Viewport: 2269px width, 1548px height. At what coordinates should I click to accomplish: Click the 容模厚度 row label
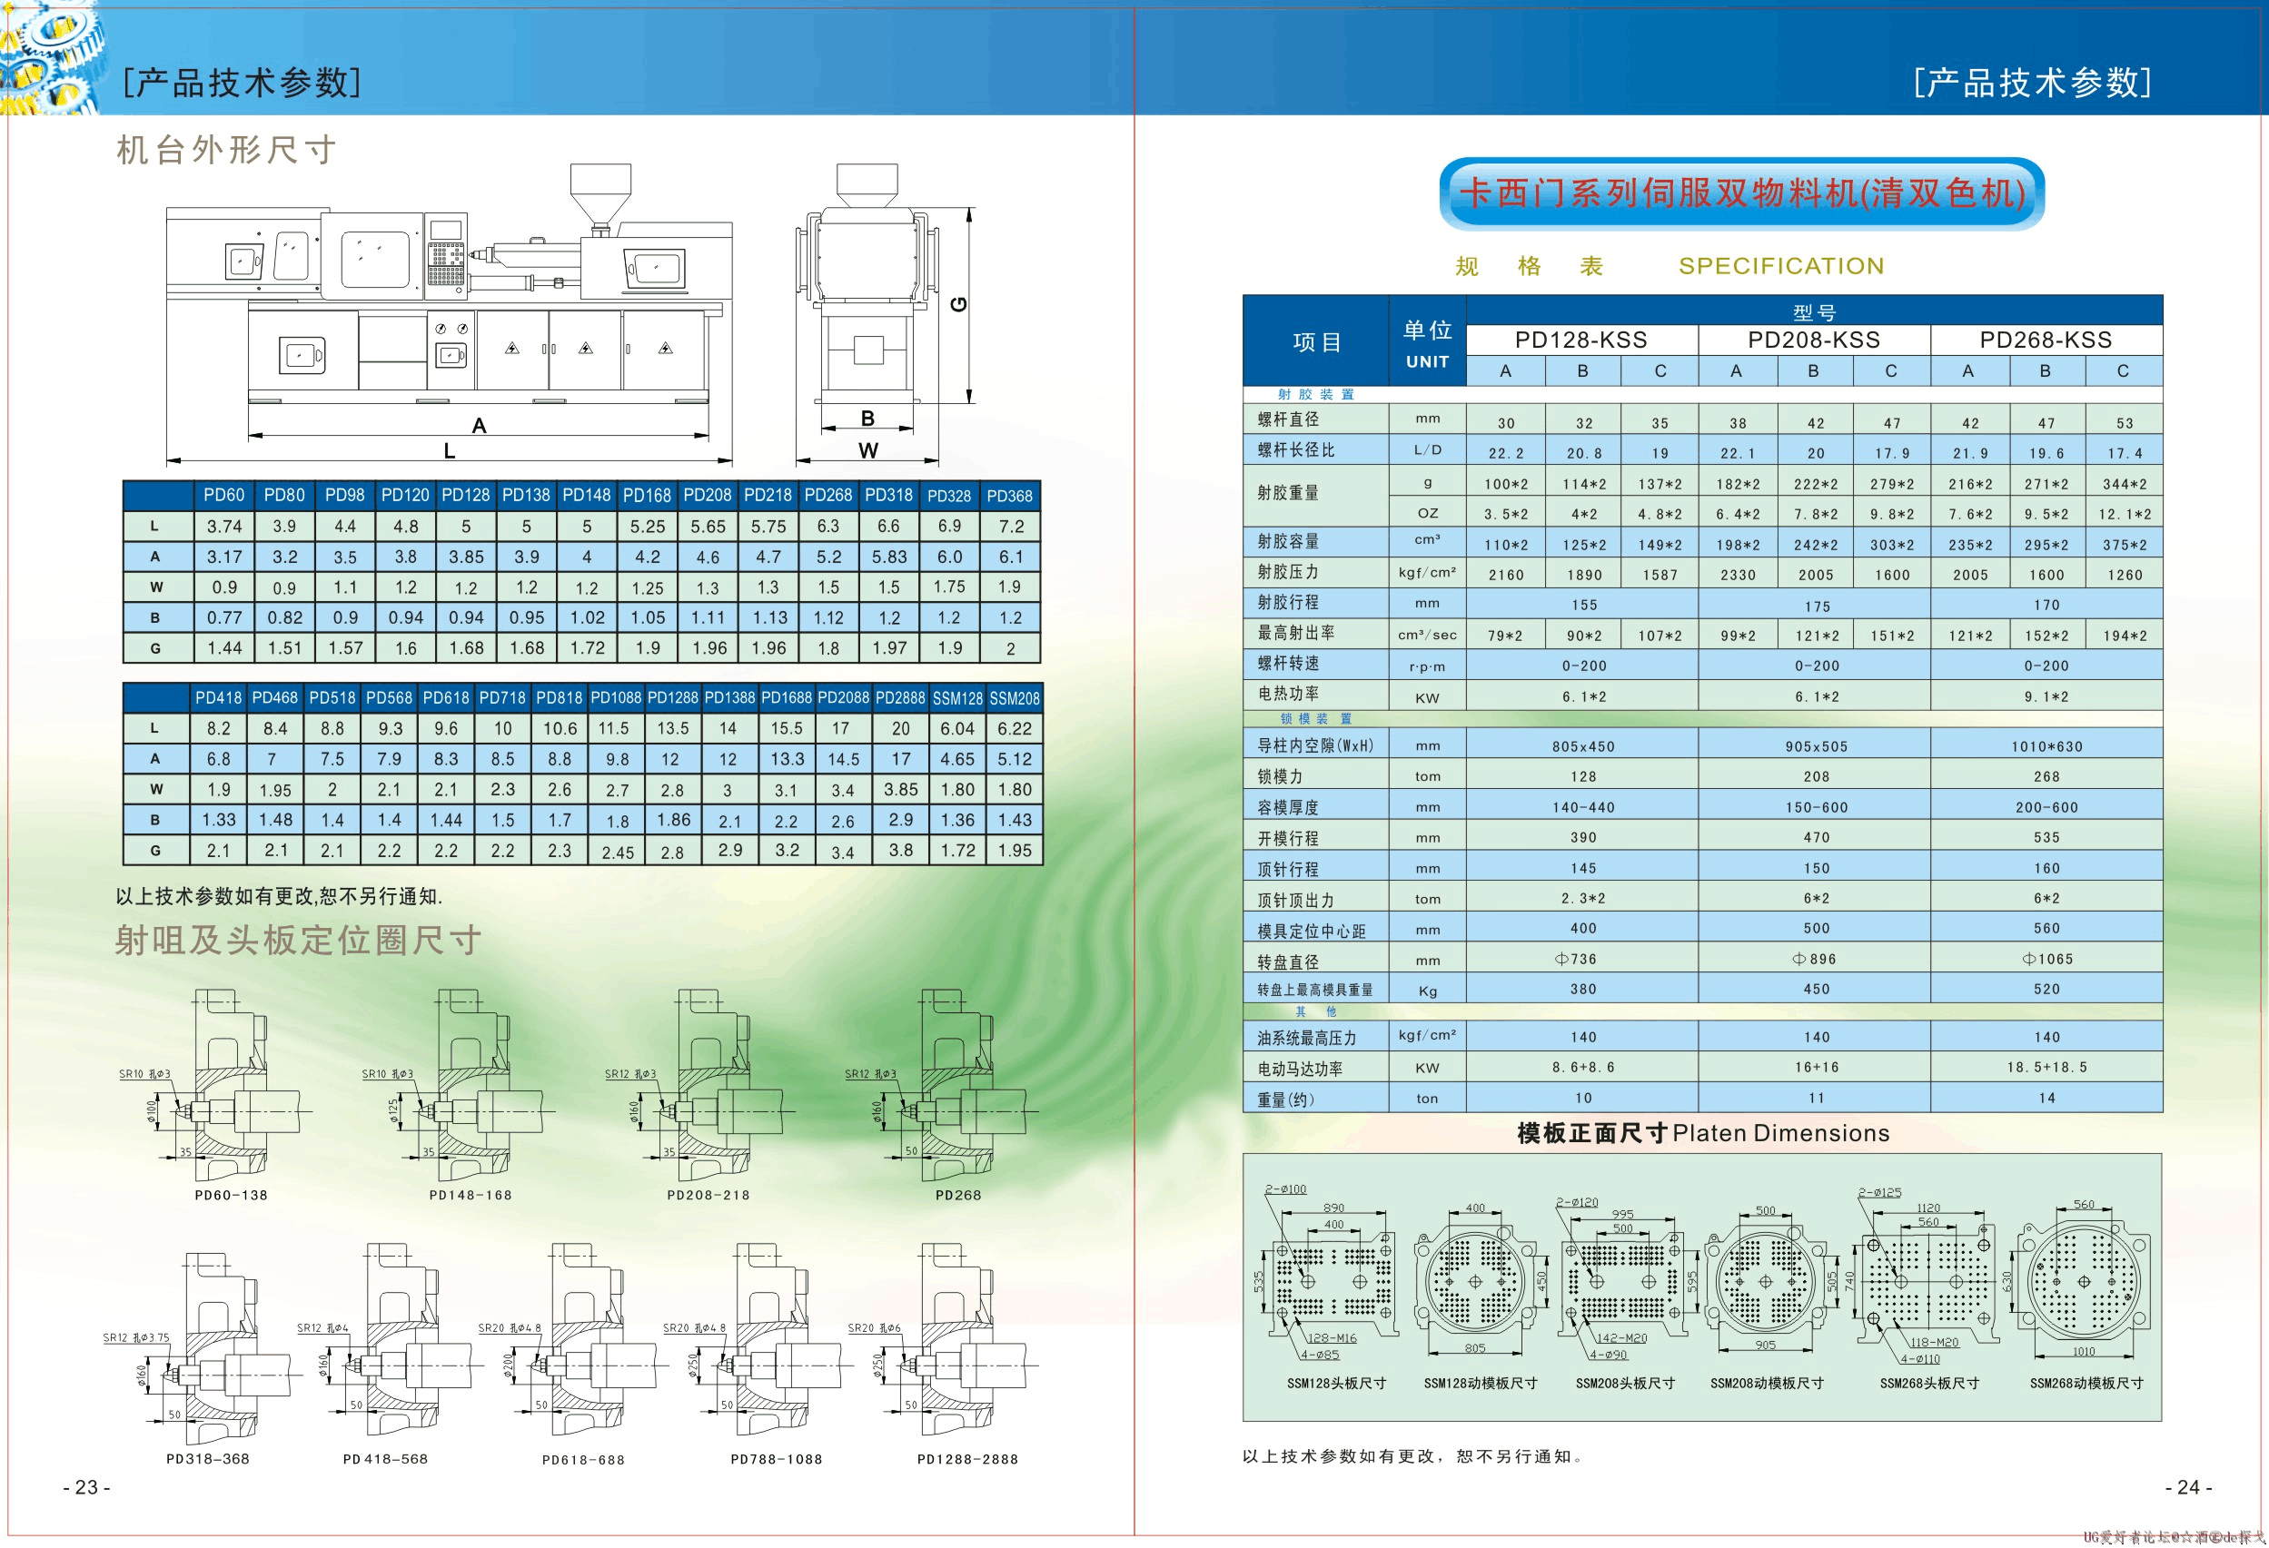[x=1288, y=807]
